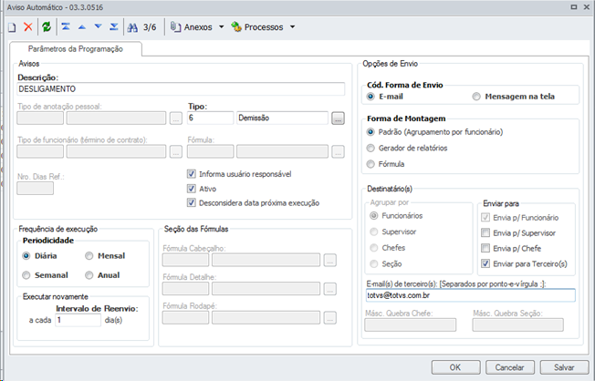Viewport: 595px width, 381px height.
Task: Select Supervisor under Agrupar por
Action: tap(374, 232)
